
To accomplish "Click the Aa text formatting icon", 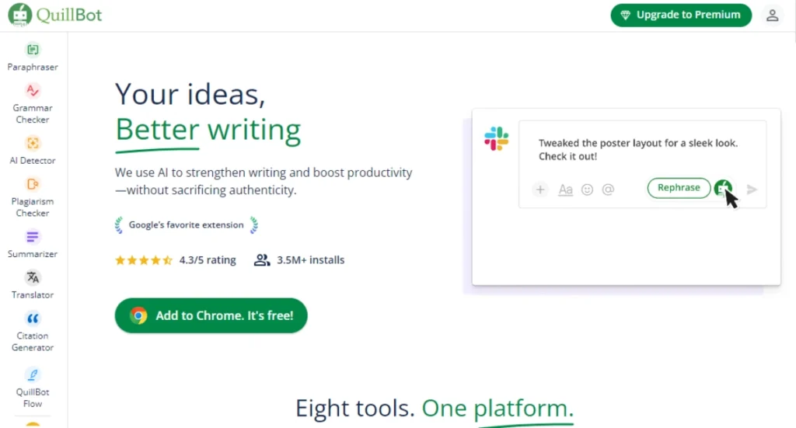I will coord(566,190).
